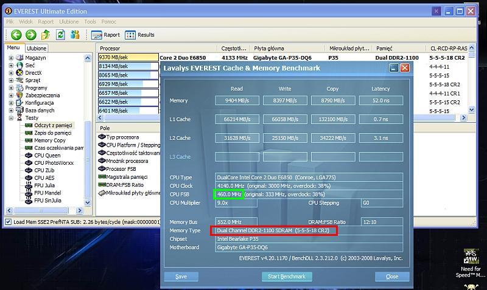Select Memory Copy benchmark
Screen dimensions: 487x290
point(50,140)
